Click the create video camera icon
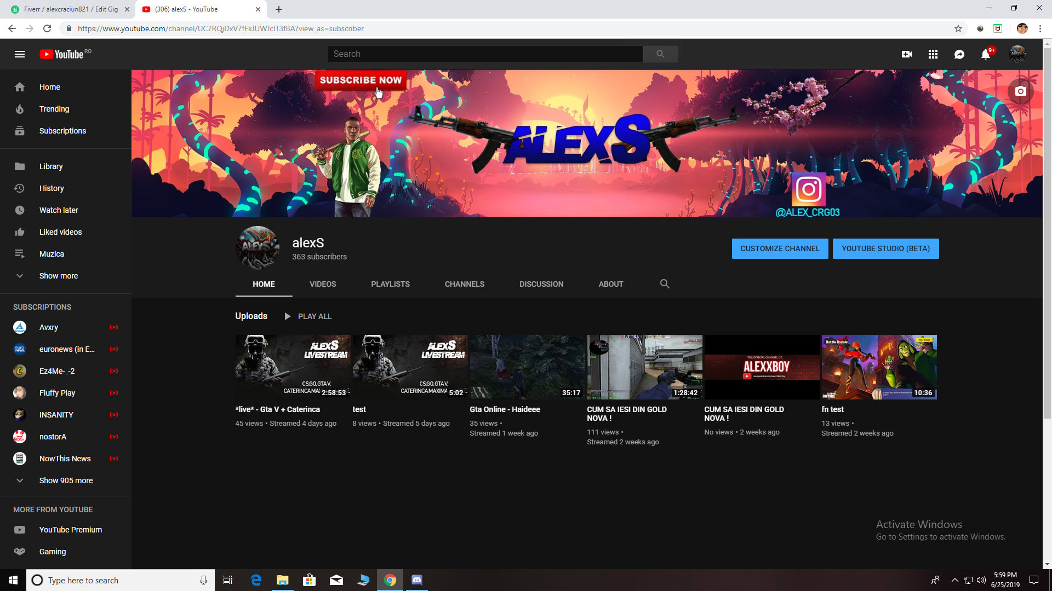The height and width of the screenshot is (591, 1052). (x=907, y=54)
